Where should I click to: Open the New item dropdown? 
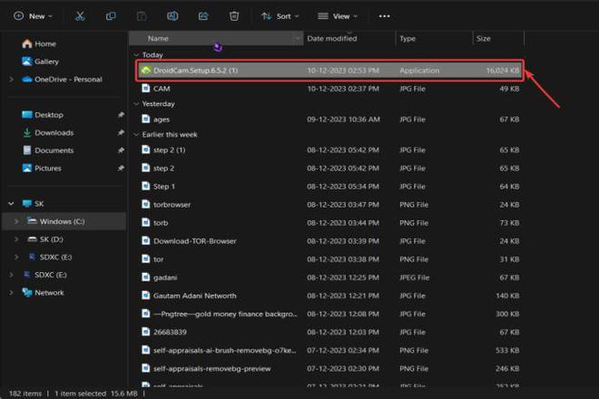click(x=33, y=16)
